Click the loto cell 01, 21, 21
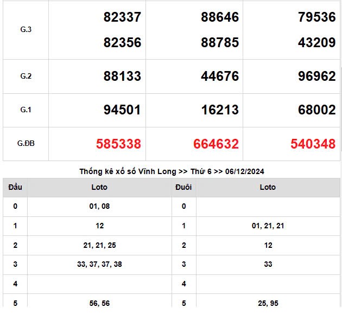 (268, 226)
